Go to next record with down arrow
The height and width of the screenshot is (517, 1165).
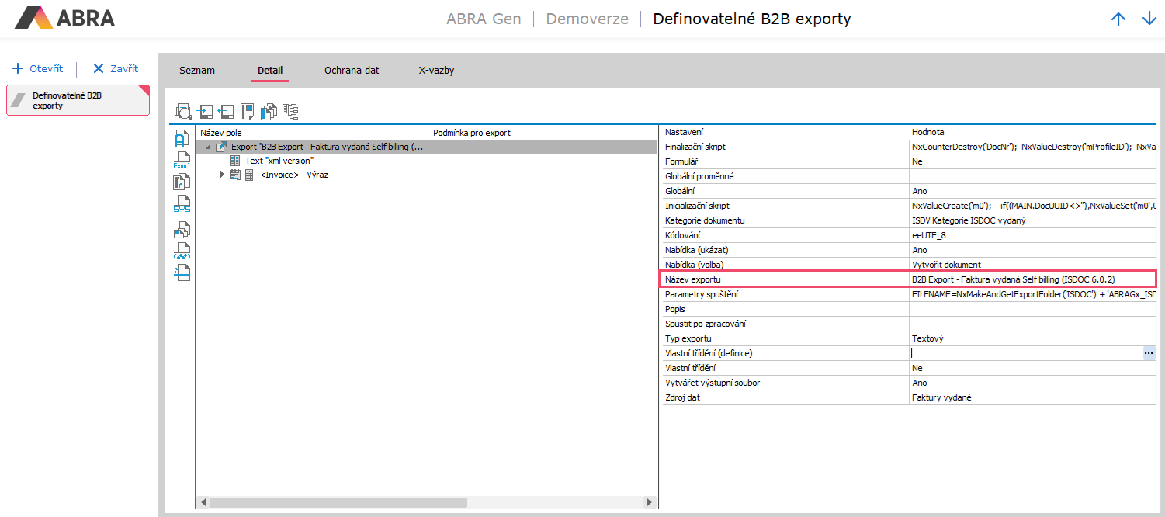tap(1149, 19)
